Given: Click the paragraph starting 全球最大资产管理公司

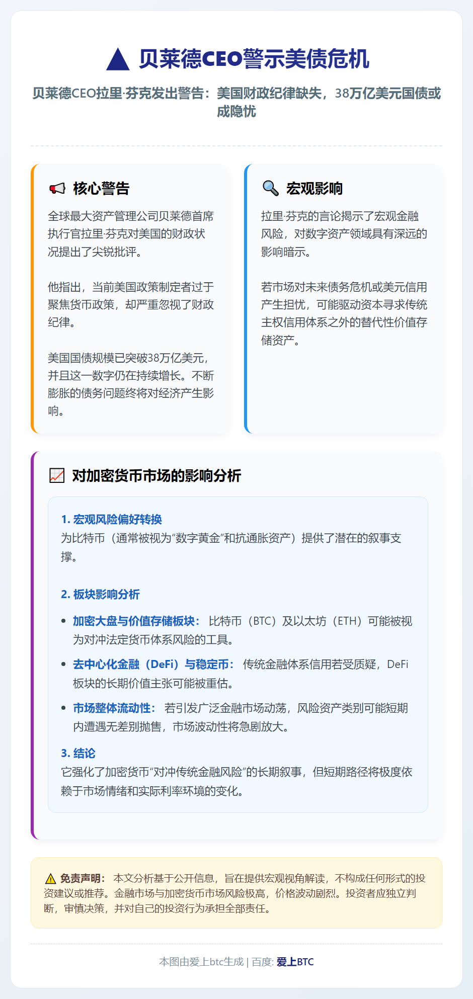Looking at the screenshot, I should tap(131, 234).
